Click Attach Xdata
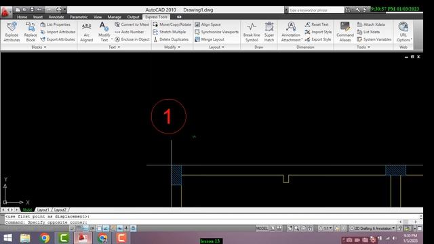 tap(371, 24)
